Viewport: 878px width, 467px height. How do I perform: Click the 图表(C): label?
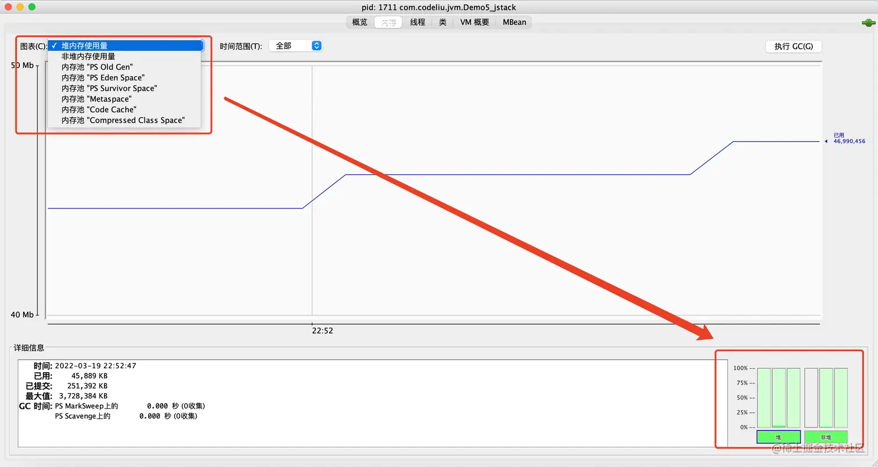click(33, 46)
